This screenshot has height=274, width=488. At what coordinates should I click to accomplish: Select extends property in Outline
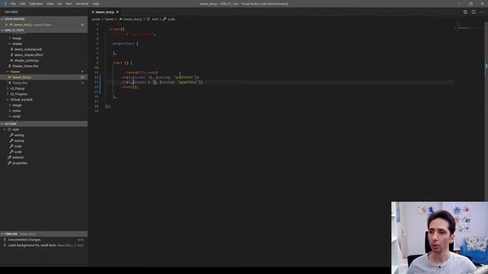tap(18, 158)
